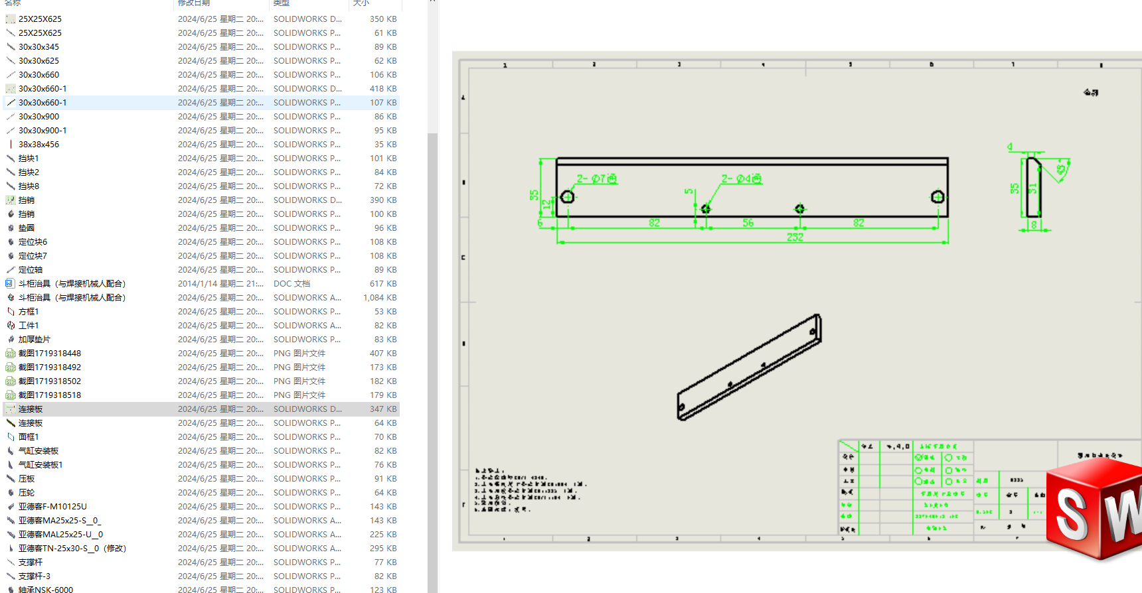Select the 气缸安装板 part icon
Viewport: 1142px width, 593px height.
(x=11, y=451)
